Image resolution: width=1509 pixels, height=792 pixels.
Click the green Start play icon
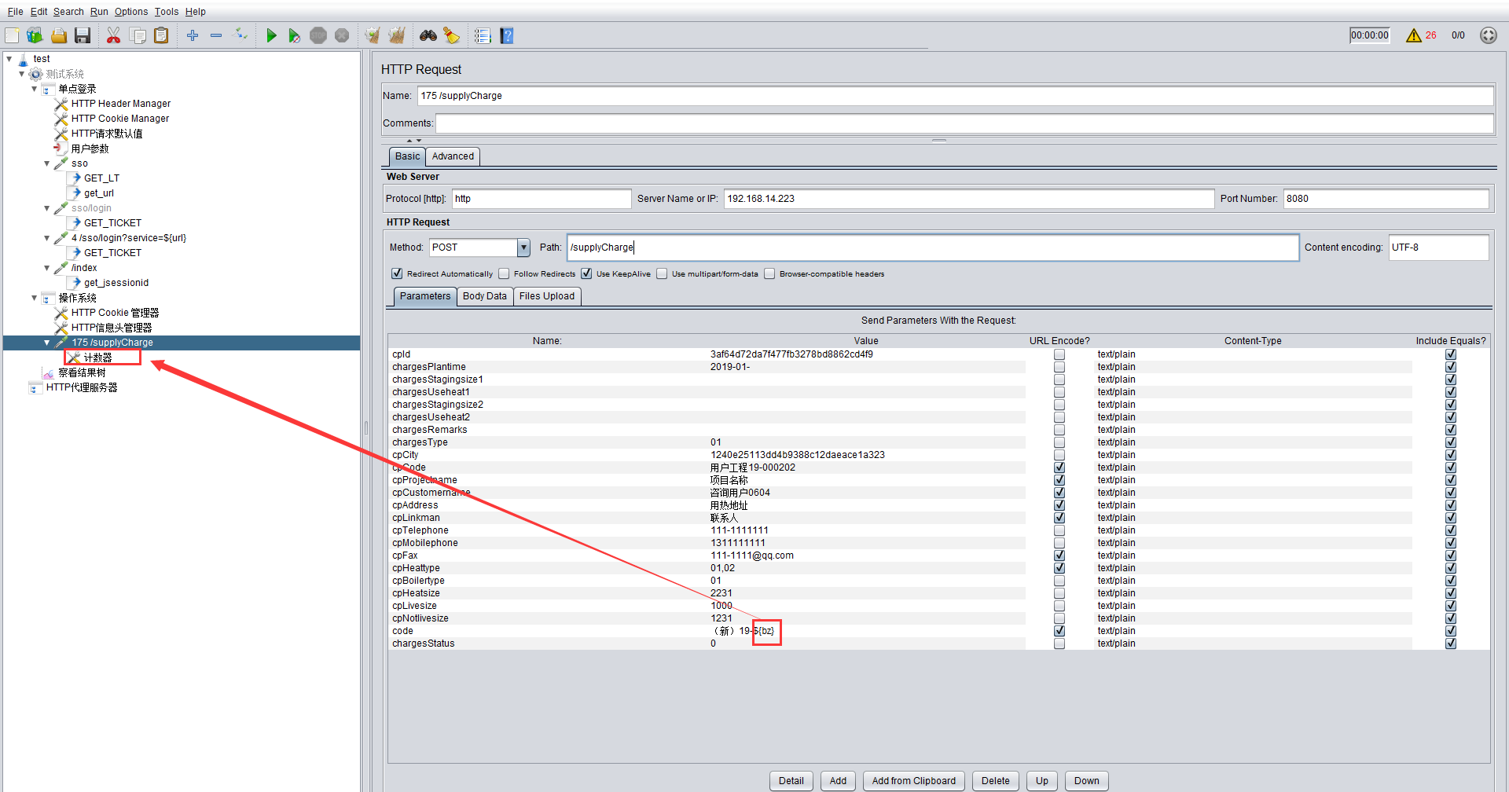271,35
